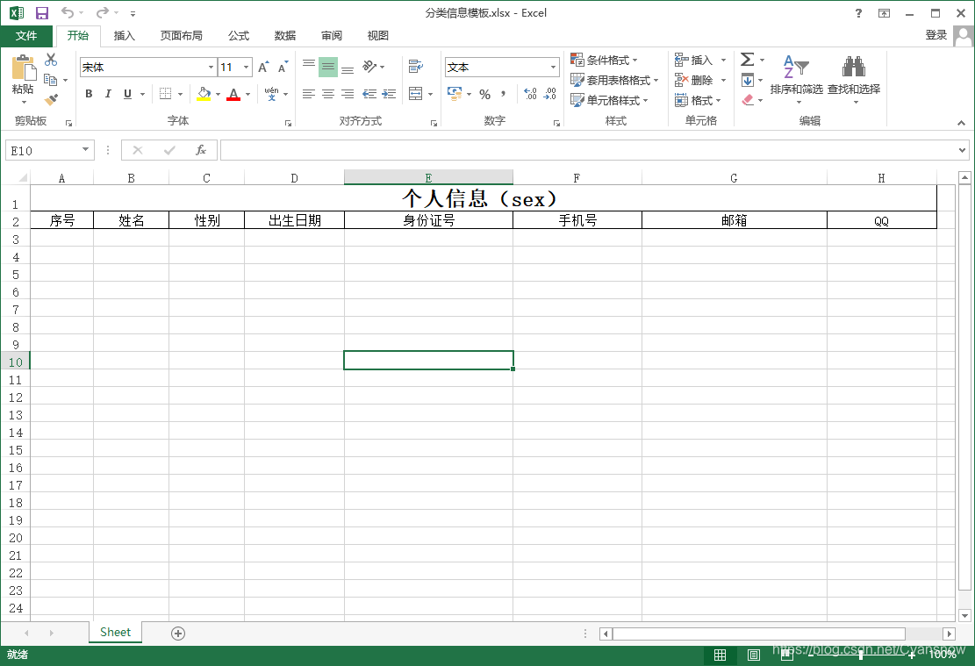This screenshot has height=666, width=975.
Task: Expand the number format 文本 dropdown
Action: pyautogui.click(x=553, y=68)
